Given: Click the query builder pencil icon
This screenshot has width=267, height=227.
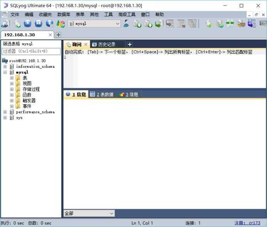Looking at the screenshot, I should pos(209,24).
